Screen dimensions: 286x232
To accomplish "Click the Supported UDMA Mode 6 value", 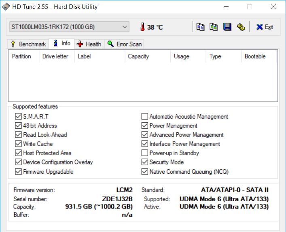I will 224,199.
